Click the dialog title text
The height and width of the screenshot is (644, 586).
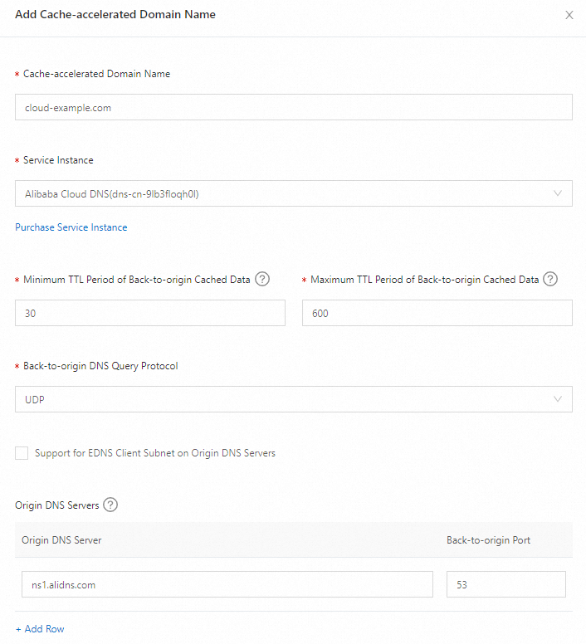(x=115, y=15)
